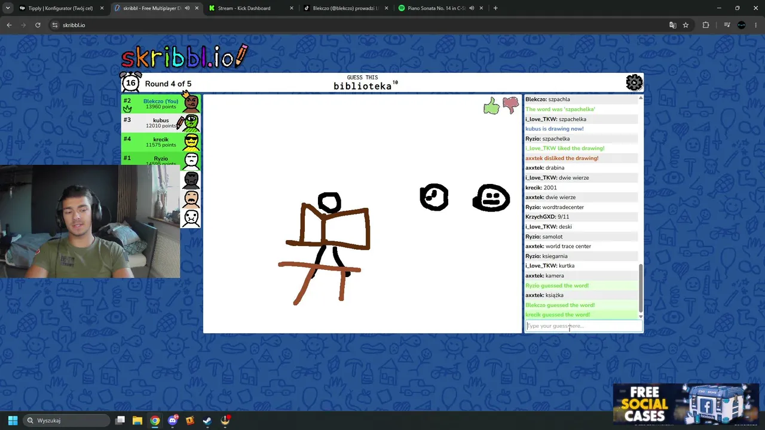Click the Type your guess here field
This screenshot has width=765, height=430.
583,326
